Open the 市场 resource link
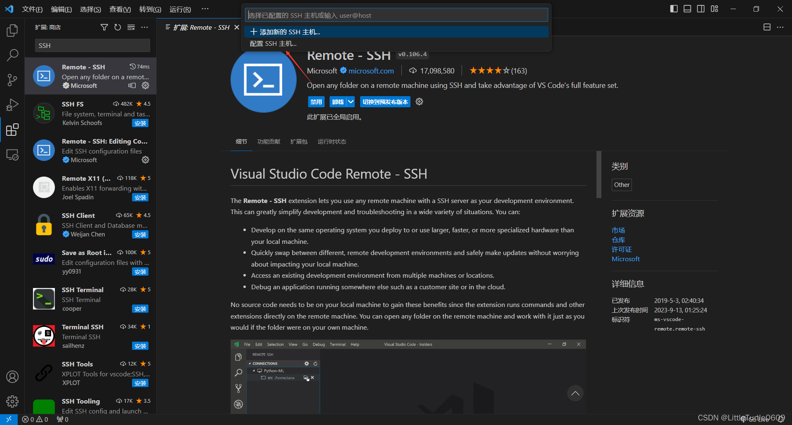The image size is (792, 425). coord(618,230)
